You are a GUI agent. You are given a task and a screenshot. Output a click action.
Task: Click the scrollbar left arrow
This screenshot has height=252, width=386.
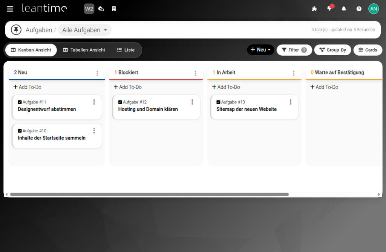point(7,194)
